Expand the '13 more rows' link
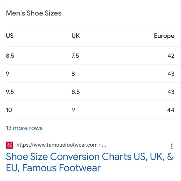 [x=24, y=128]
